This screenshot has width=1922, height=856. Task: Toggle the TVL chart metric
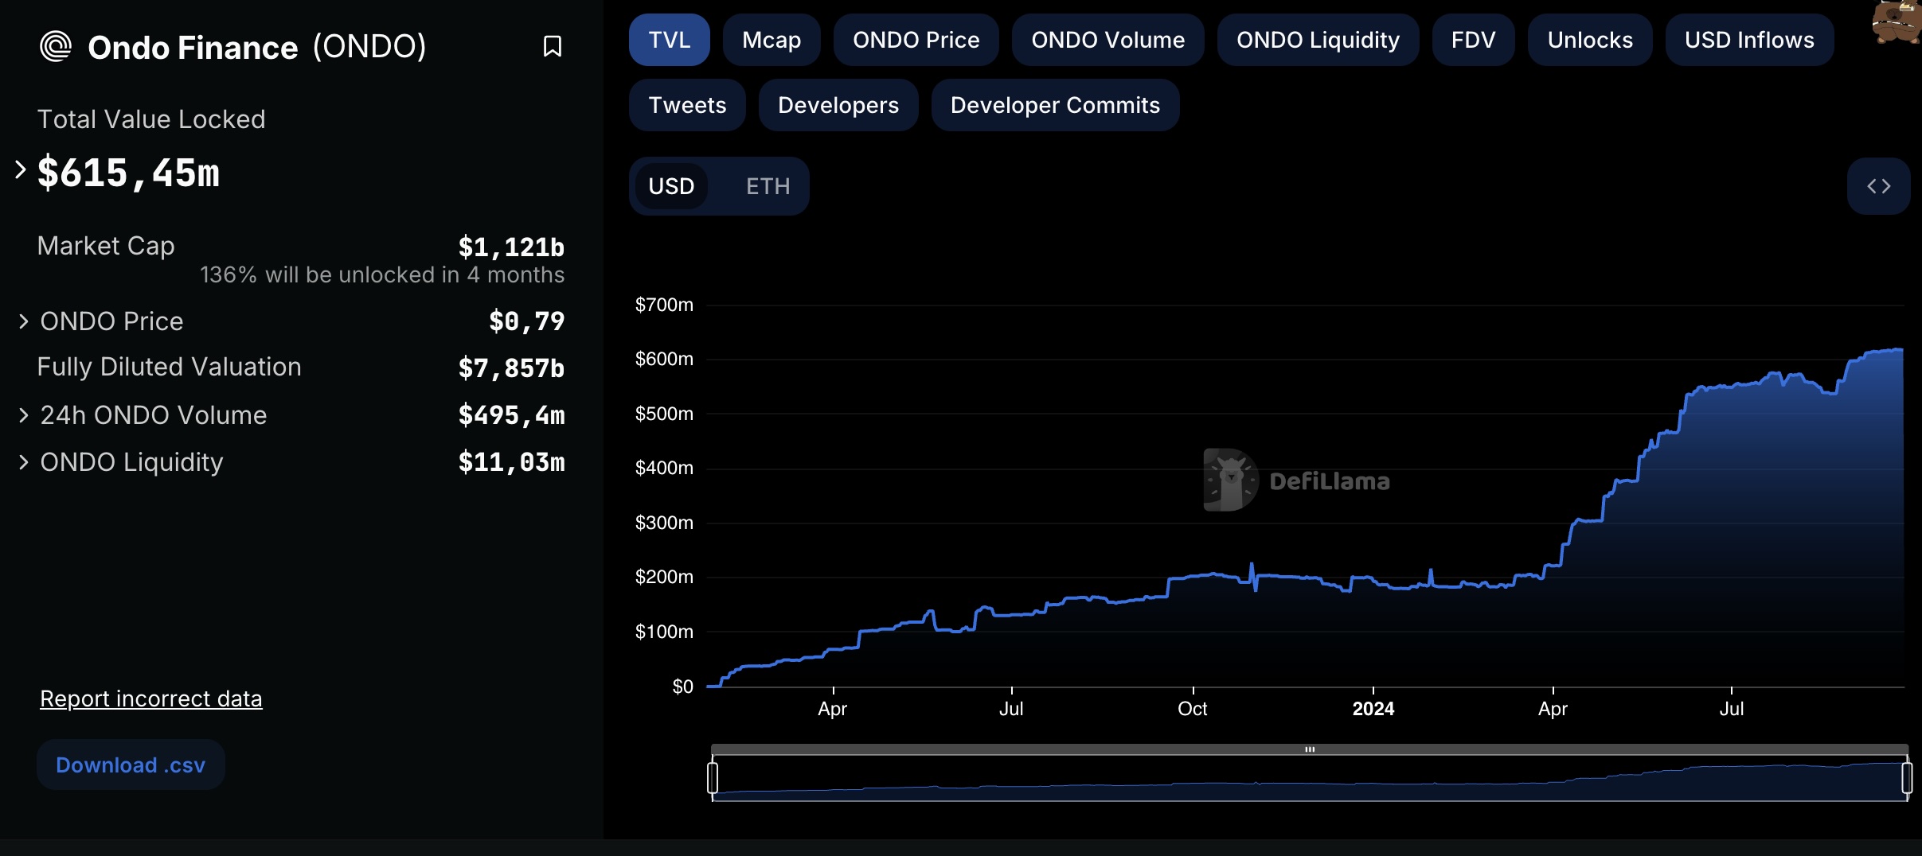click(669, 40)
